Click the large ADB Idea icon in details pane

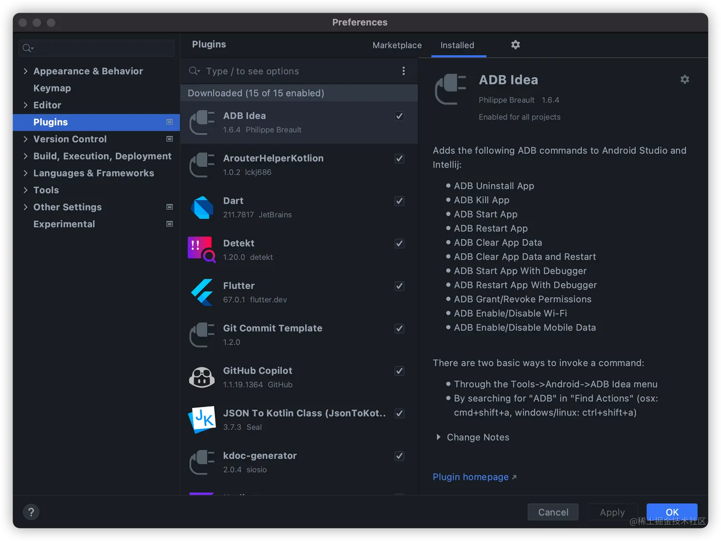click(451, 89)
